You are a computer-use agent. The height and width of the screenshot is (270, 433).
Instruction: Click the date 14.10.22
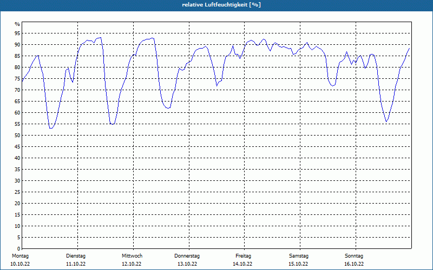tap(242, 264)
